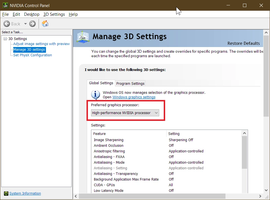This screenshot has width=270, height=200.
Task: Click the Forward arrow icon
Action: click(x=32, y=24)
